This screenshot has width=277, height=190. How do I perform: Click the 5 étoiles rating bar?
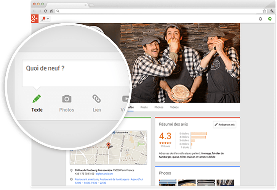198,134
